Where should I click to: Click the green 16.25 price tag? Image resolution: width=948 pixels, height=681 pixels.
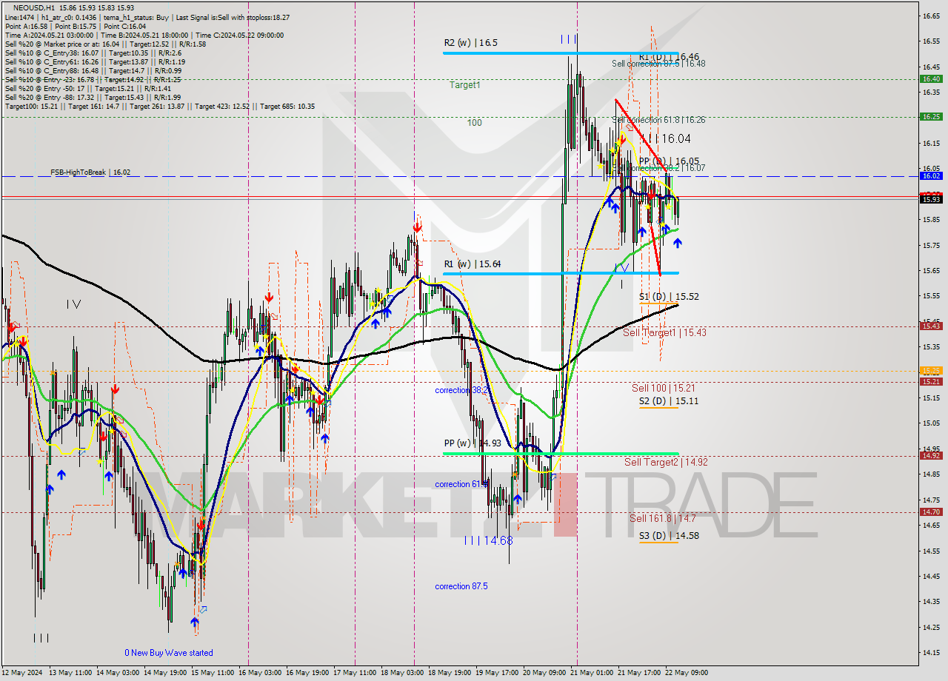(x=931, y=116)
